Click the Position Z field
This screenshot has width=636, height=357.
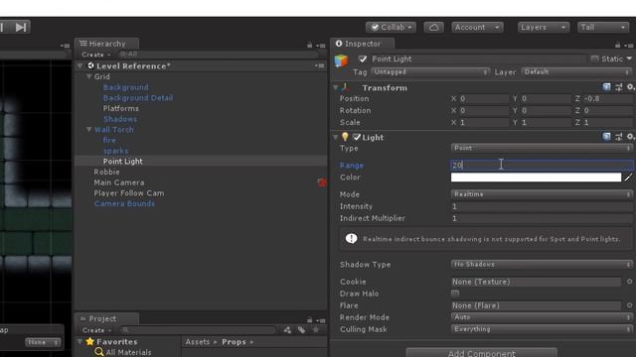pyautogui.click(x=607, y=98)
